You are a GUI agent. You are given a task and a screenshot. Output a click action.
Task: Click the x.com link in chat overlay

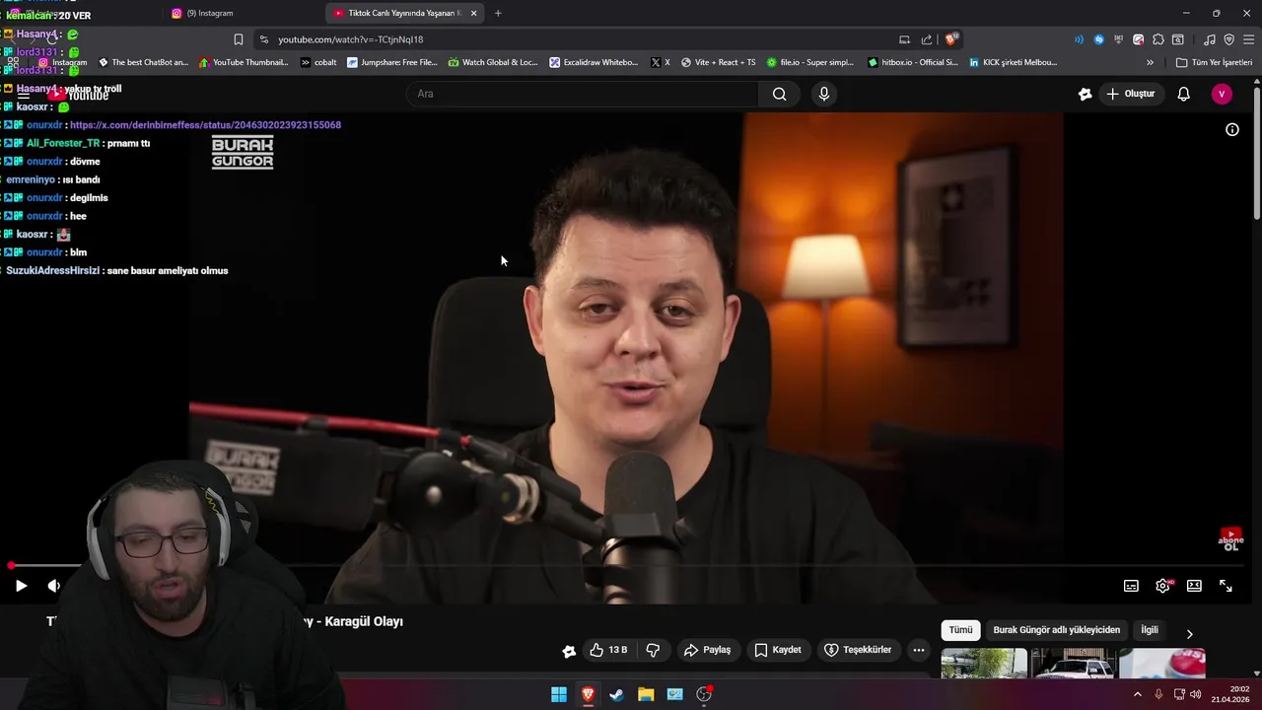[x=205, y=125]
